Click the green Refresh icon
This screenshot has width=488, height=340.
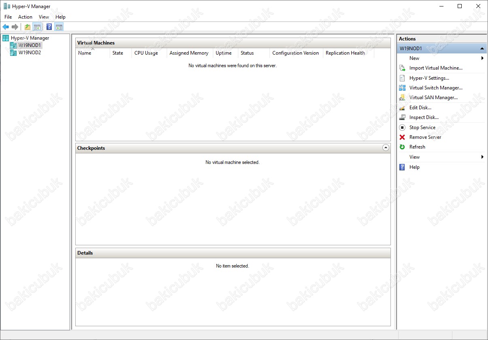click(402, 147)
